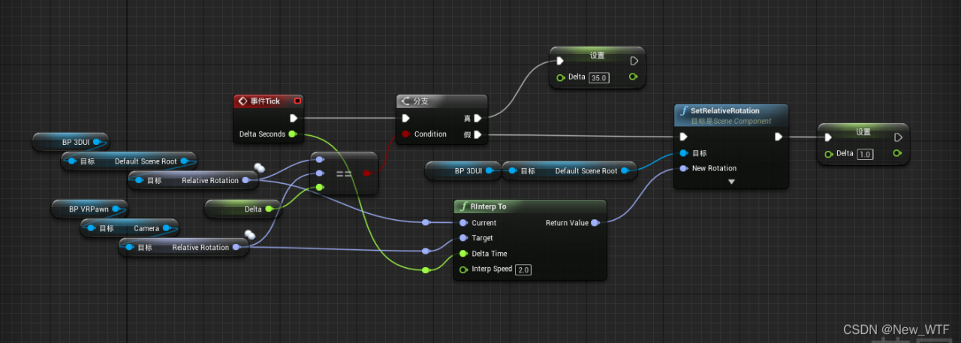Click the Branch node's True exec pin

(x=477, y=118)
